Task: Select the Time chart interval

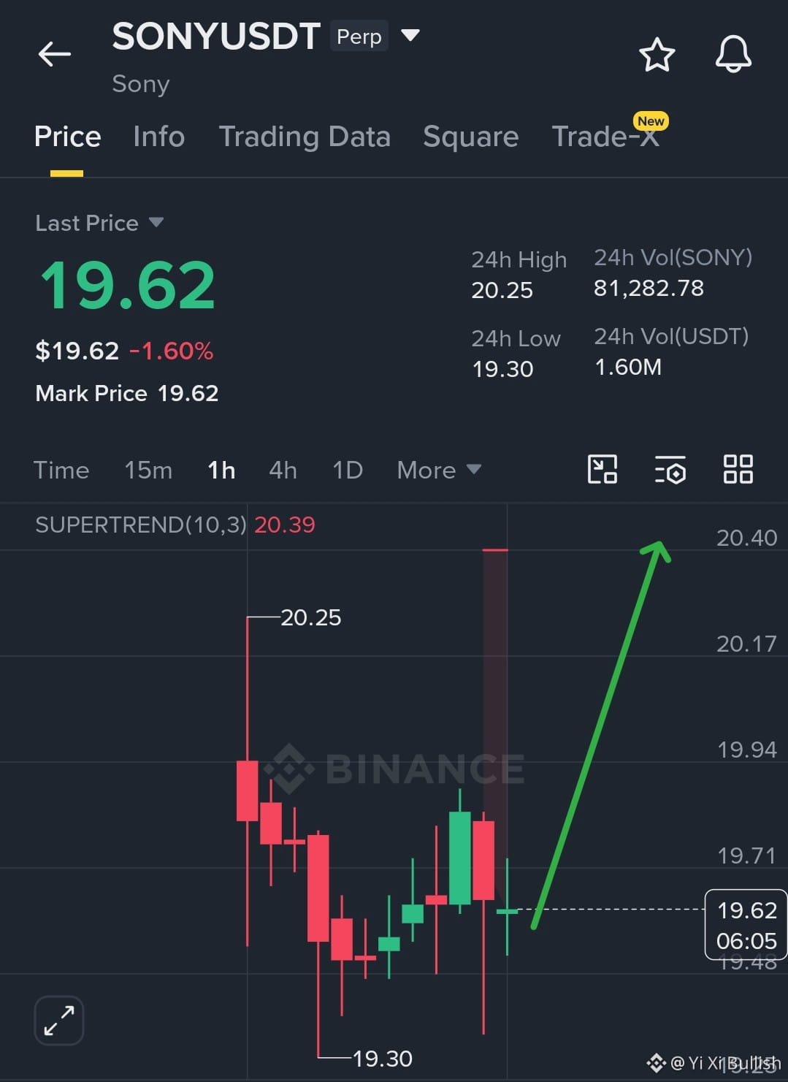Action: 61,470
